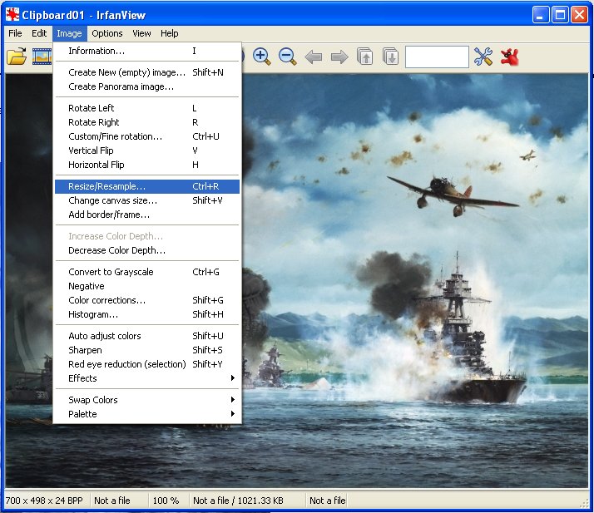Open Custom/Fine rotation... dialog

coord(147,136)
